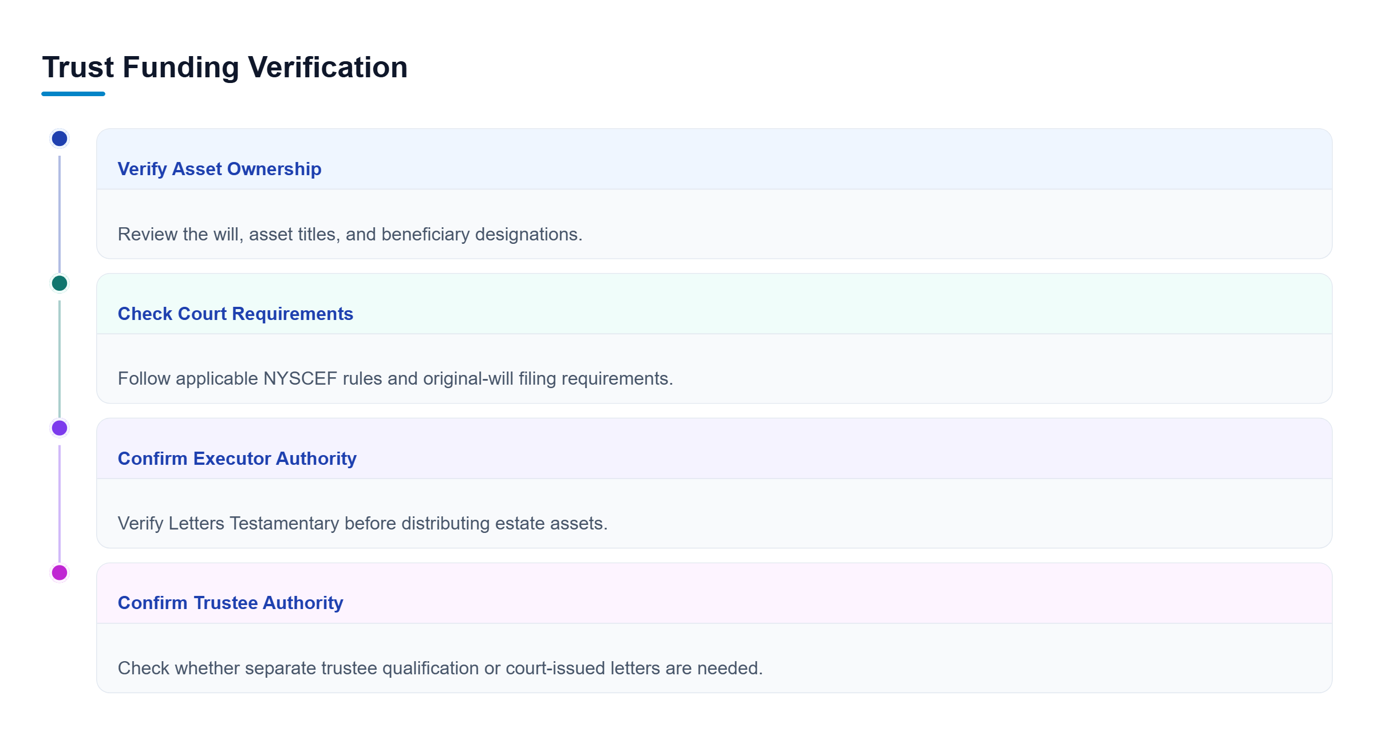Click the text 'Verify Letters Testamentary before distributing estate assets.'
This screenshot has height=735, width=1374.
click(x=362, y=523)
